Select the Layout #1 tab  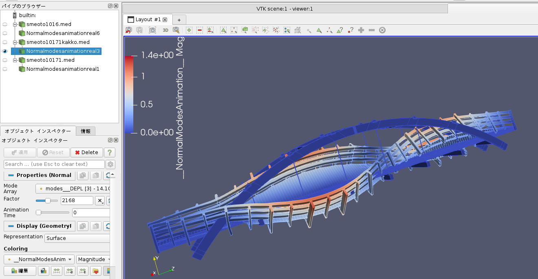pyautogui.click(x=148, y=20)
